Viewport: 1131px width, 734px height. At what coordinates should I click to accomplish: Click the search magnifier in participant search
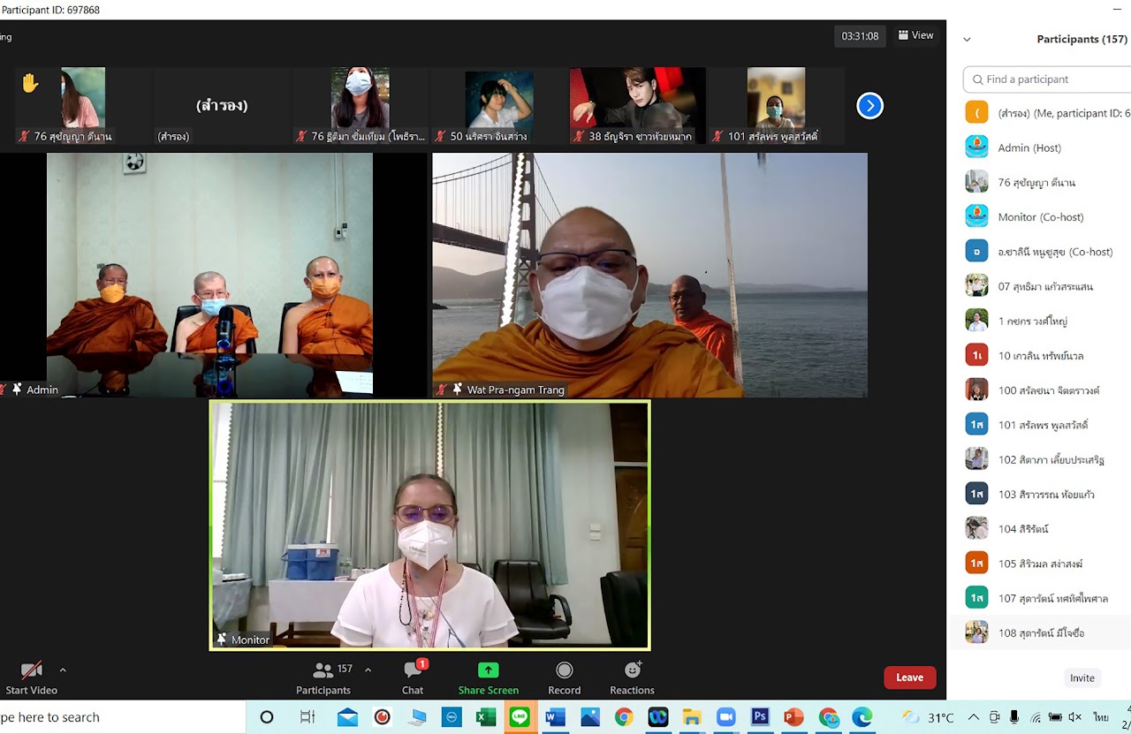(977, 79)
